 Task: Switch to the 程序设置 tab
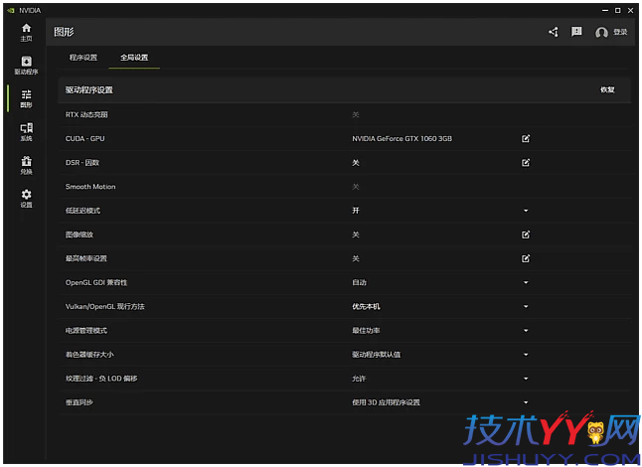(83, 58)
